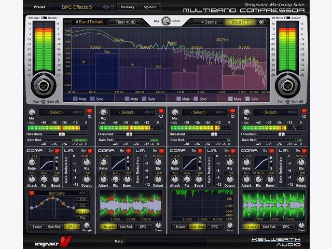Switch the left VU Meter / Density toggle

[44, 18]
